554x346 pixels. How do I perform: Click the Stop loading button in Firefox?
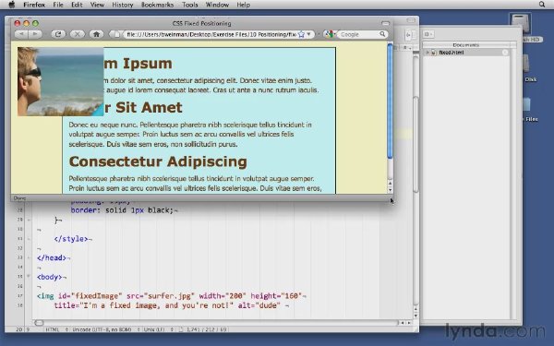pyautogui.click(x=78, y=34)
